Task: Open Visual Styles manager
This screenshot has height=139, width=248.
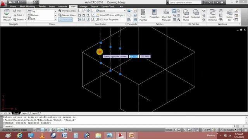Action: click(x=186, y=15)
